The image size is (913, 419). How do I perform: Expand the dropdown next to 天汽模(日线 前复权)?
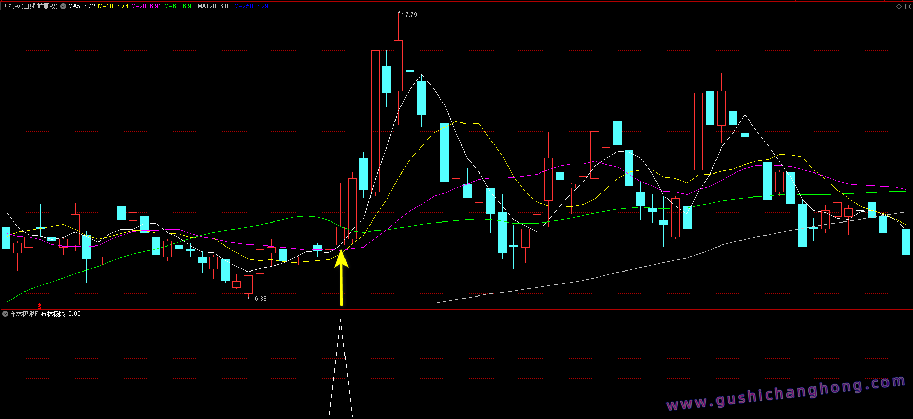click(x=63, y=7)
